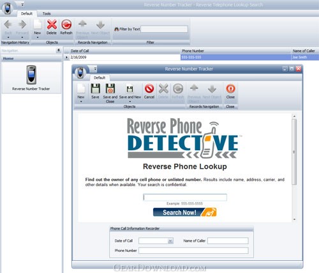Click the row indicator arrow for 2/16/2009
The height and width of the screenshot is (273, 319).
click(x=66, y=58)
